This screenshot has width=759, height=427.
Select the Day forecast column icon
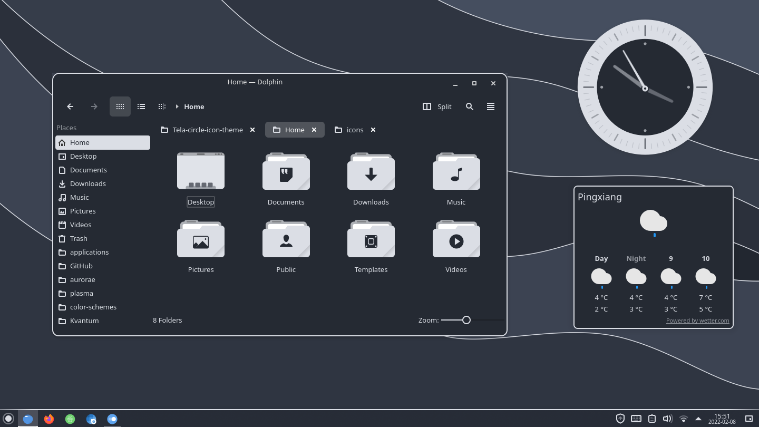601,278
